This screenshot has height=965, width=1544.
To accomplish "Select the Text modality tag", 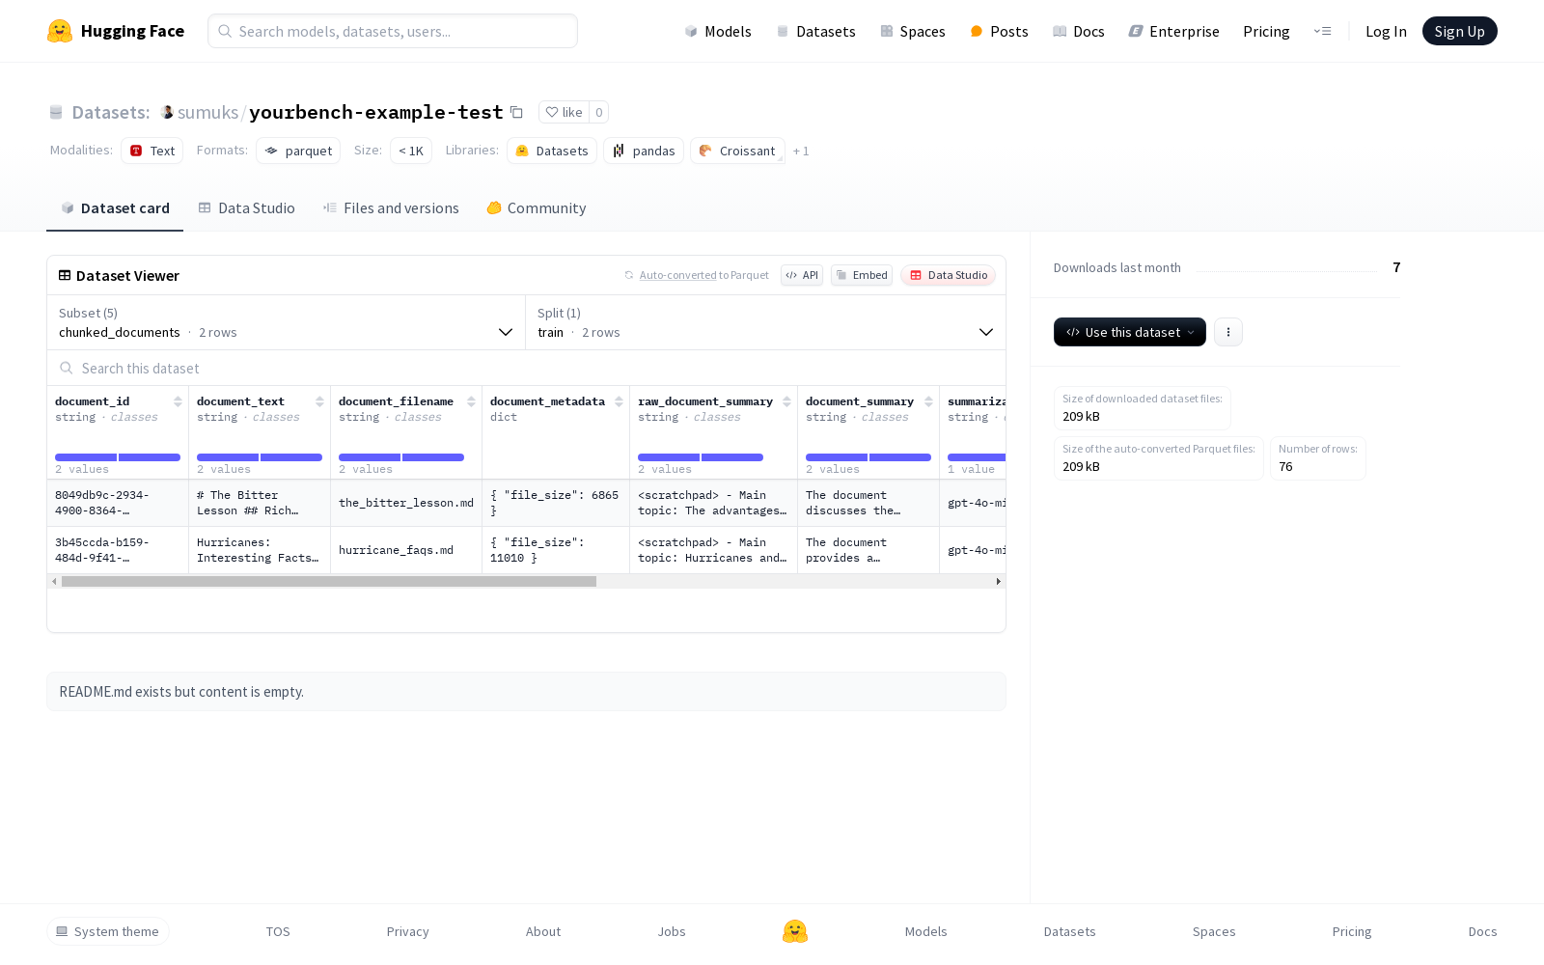I will pos(152,151).
